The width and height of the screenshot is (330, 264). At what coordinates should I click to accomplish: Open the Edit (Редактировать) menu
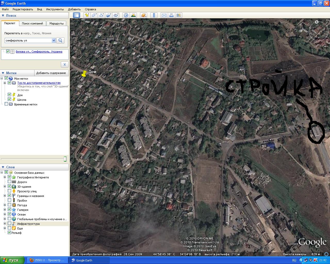[23, 9]
